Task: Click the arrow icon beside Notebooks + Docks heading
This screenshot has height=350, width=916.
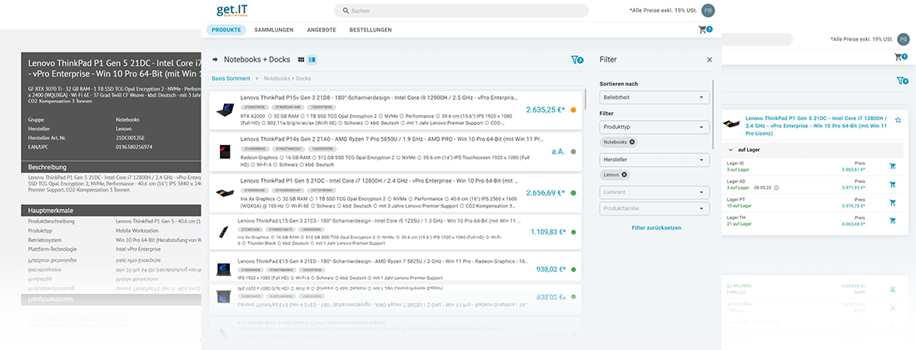Action: (215, 60)
